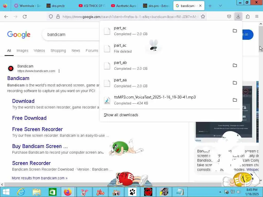263x197 pixels.
Task: Select the Forums search filter
Action: (x=92, y=51)
